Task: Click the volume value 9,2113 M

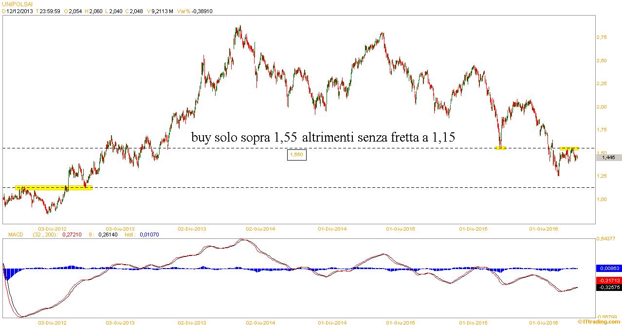Action: coord(164,11)
